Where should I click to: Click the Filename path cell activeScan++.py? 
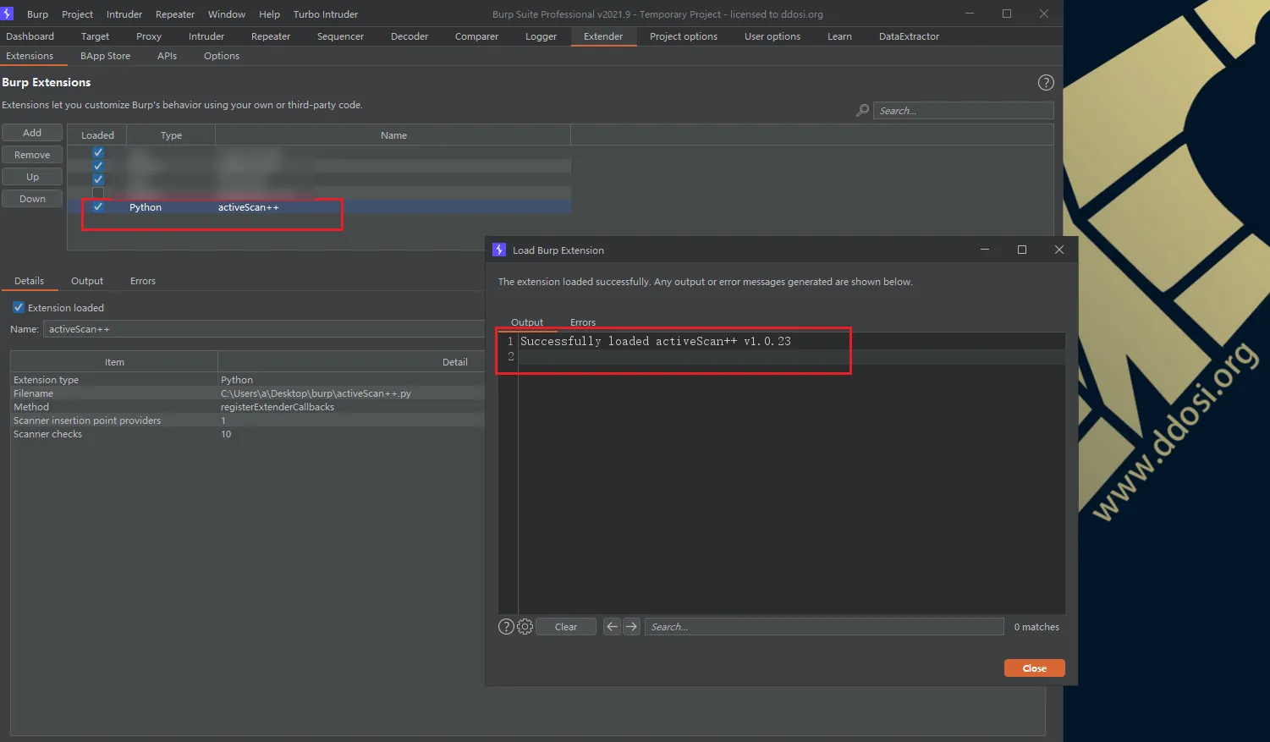316,393
